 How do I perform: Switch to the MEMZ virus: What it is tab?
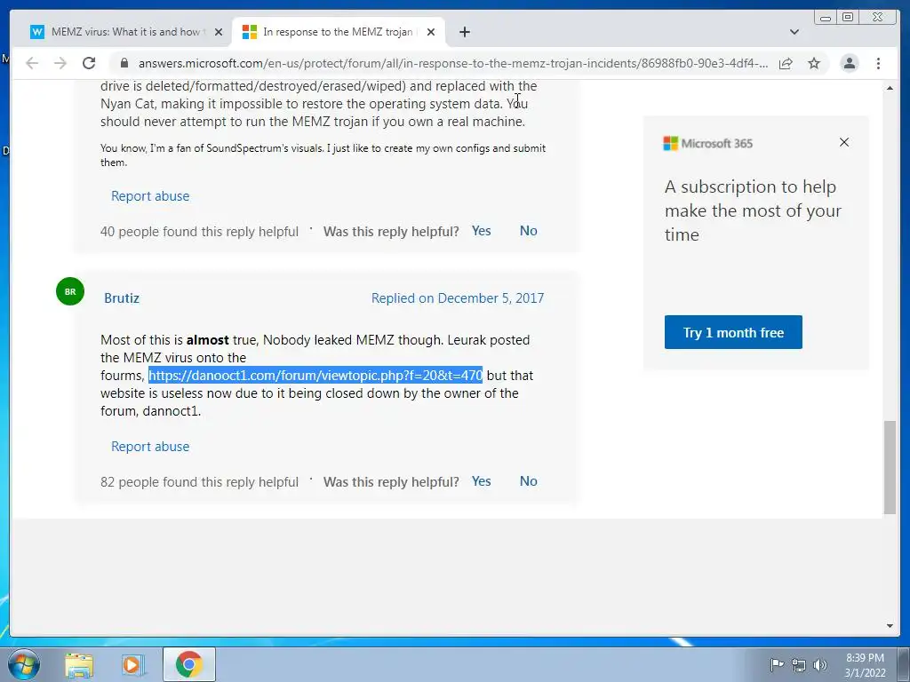[x=125, y=32]
